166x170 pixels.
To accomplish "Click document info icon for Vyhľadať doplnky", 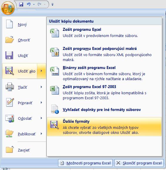I will pos(55,109).
